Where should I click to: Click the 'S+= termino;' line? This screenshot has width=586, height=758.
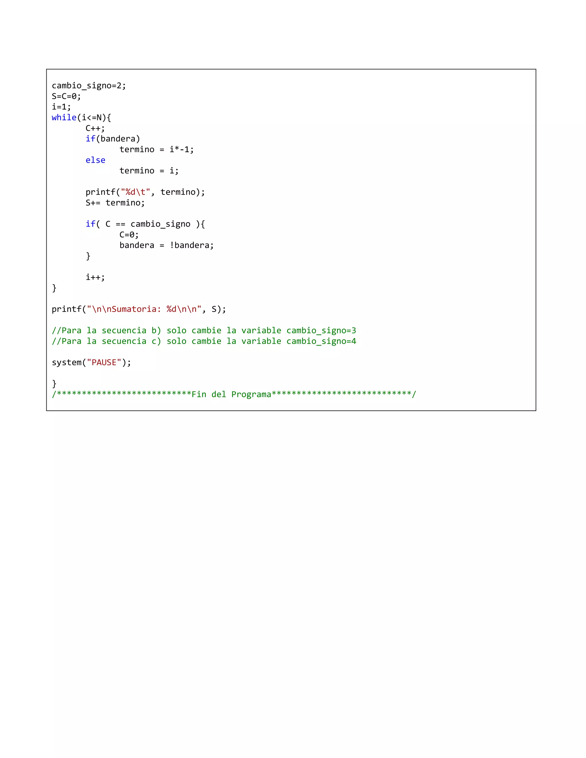pyautogui.click(x=115, y=203)
